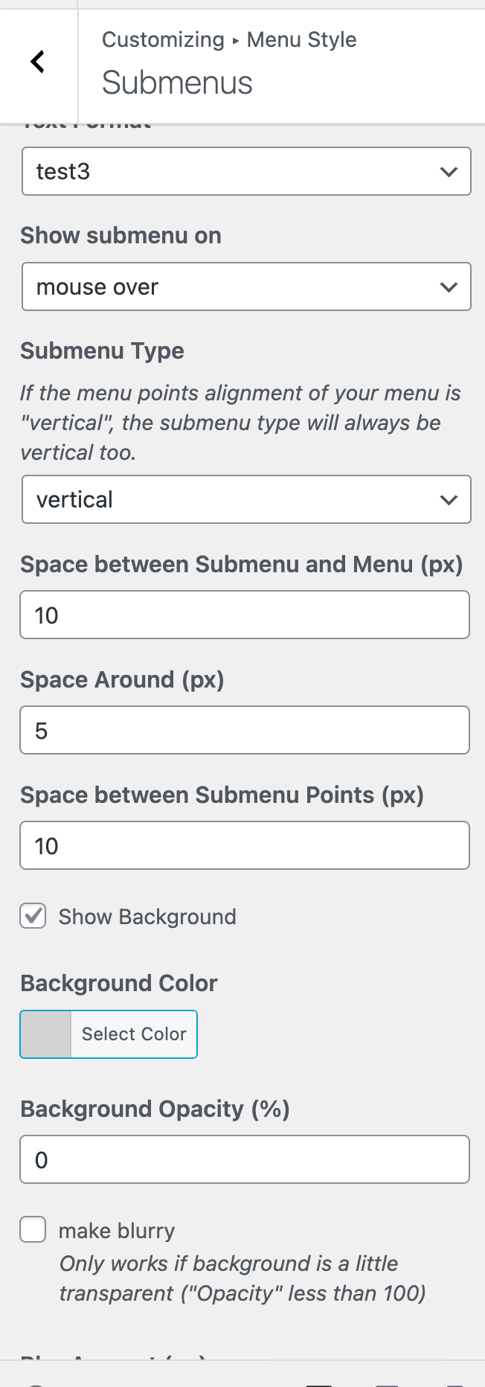Click the "Customizing ▸ Menu Style" breadcrumb text
485x1387 pixels.
(x=229, y=39)
